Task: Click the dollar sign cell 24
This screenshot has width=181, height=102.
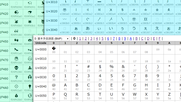Action: click(x=100, y=68)
